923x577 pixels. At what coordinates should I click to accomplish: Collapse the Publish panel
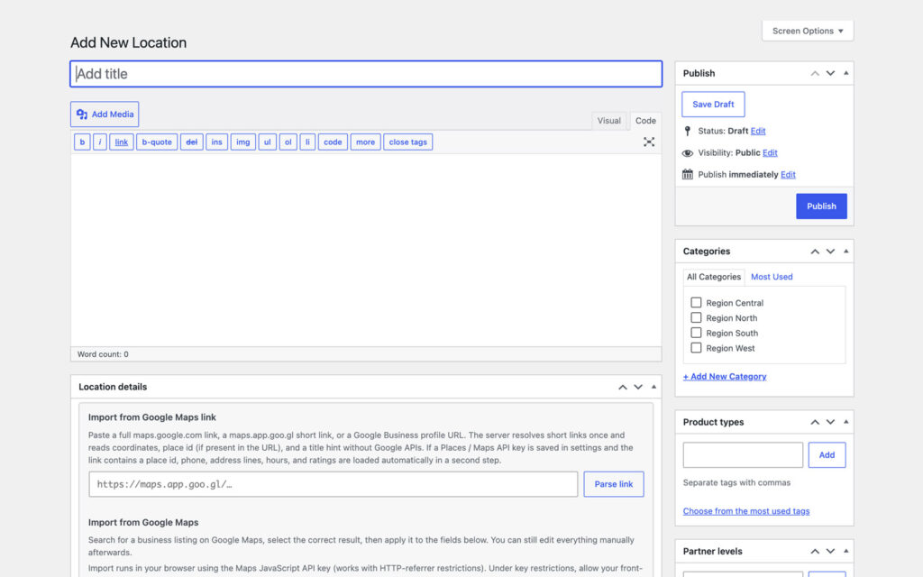click(845, 74)
